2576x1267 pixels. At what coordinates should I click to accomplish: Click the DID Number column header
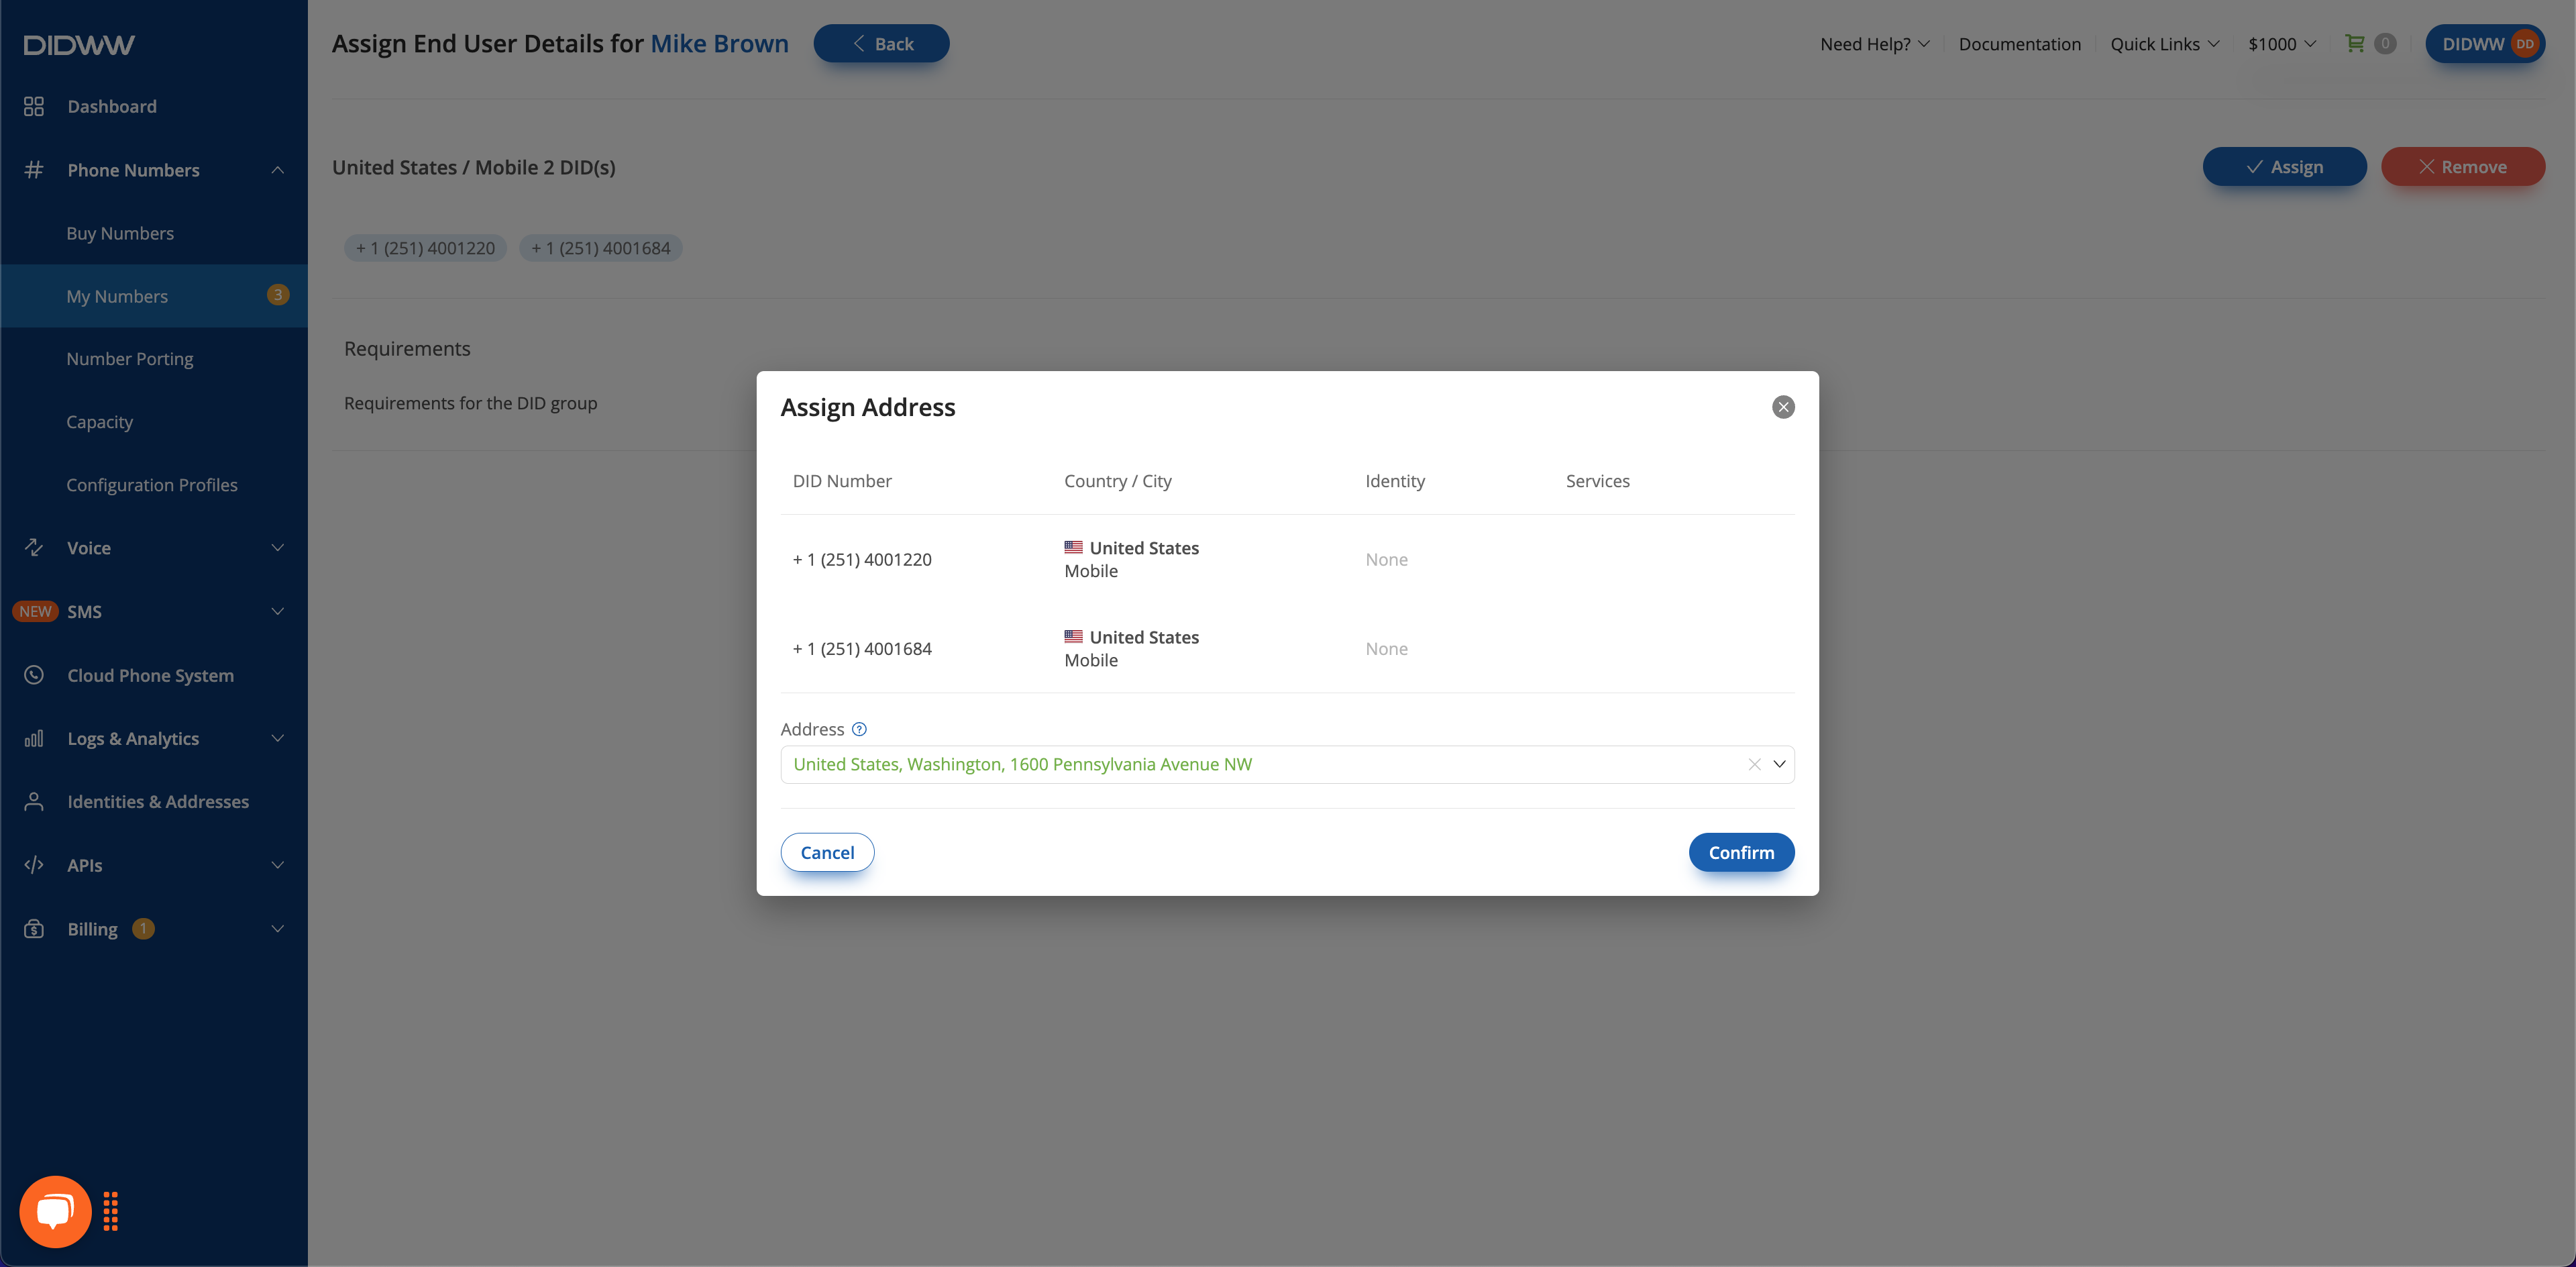pyautogui.click(x=842, y=481)
